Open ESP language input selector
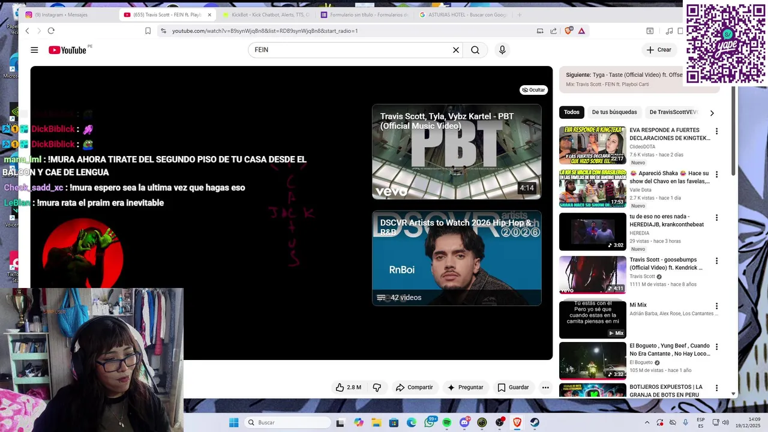Screen dimensions: 768x432 pos(701,422)
